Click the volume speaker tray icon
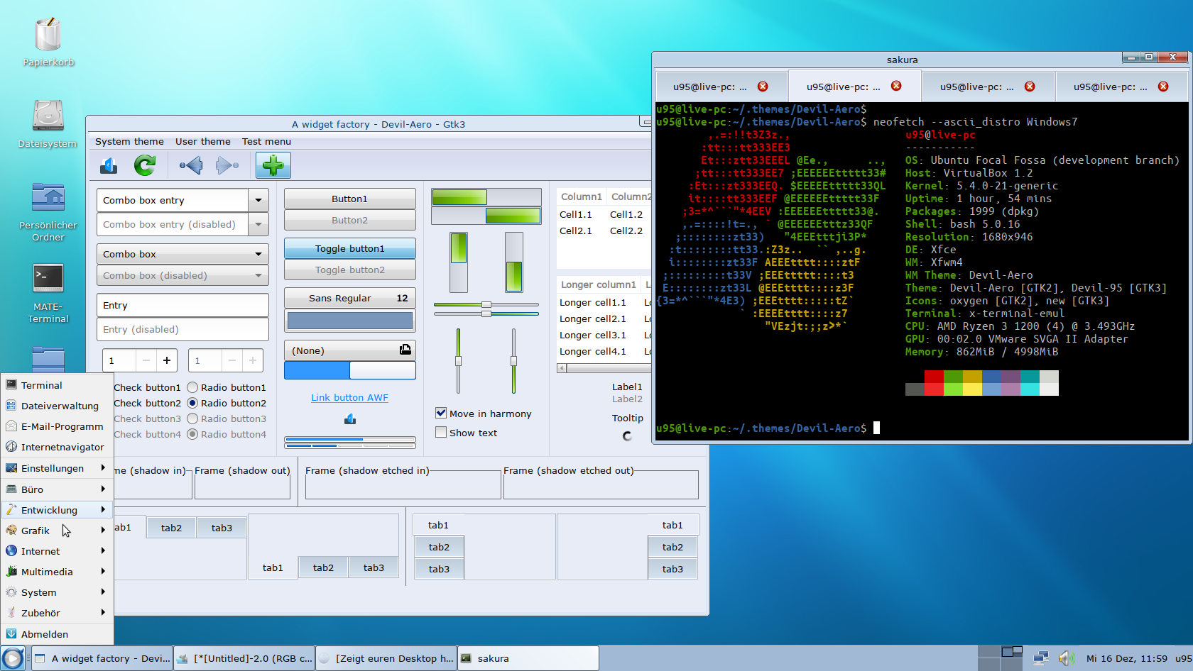Screen dimensions: 1193x671 coord(1066,658)
